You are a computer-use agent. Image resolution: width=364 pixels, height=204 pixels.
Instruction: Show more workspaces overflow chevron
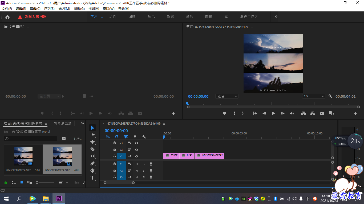point(276,16)
